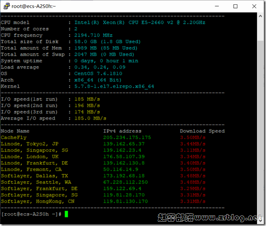The height and width of the screenshot is (226, 266).
Task: Close the root@ecs-A2S0h terminal window
Action: 254,6
